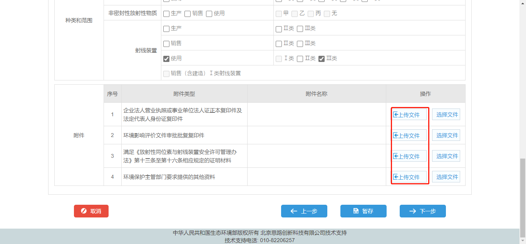This screenshot has width=526, height=244.
Task: Select Ⅱ类 in the 射线装置 销售 row
Action: pos(279,44)
